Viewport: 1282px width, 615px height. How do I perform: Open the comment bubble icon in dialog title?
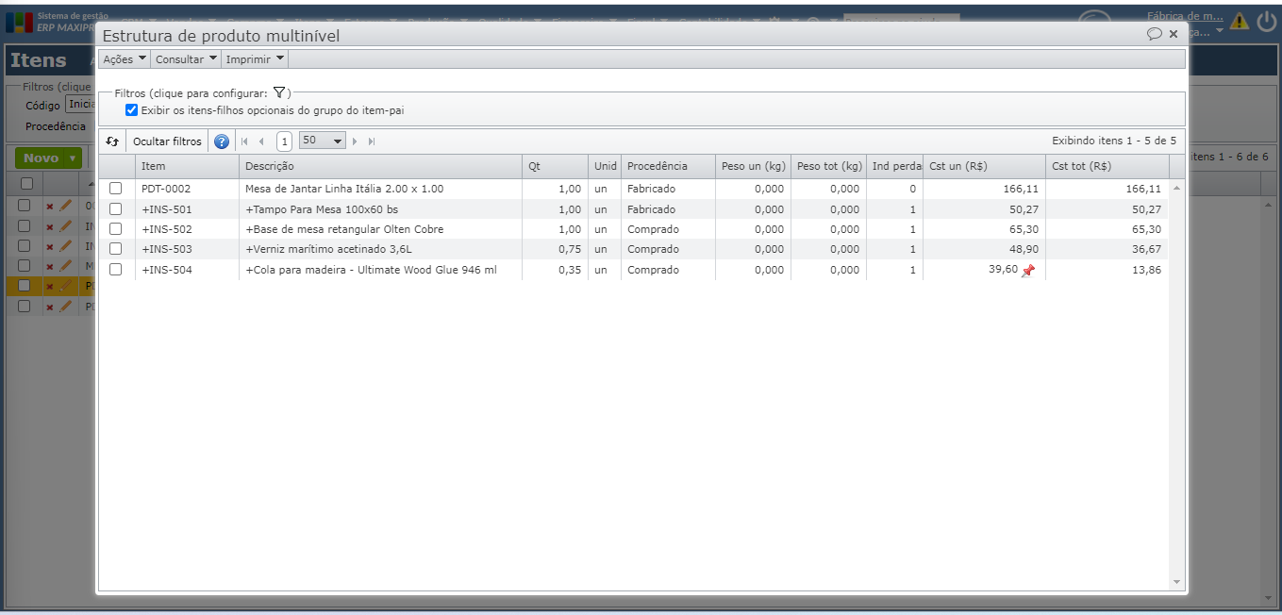pos(1154,34)
